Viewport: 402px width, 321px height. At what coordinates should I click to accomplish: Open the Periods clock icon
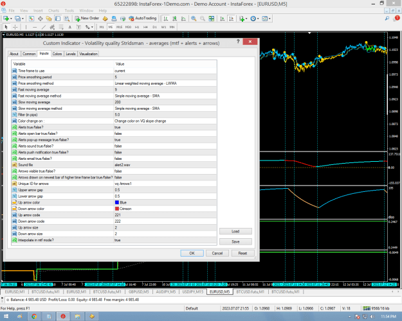tap(253, 19)
